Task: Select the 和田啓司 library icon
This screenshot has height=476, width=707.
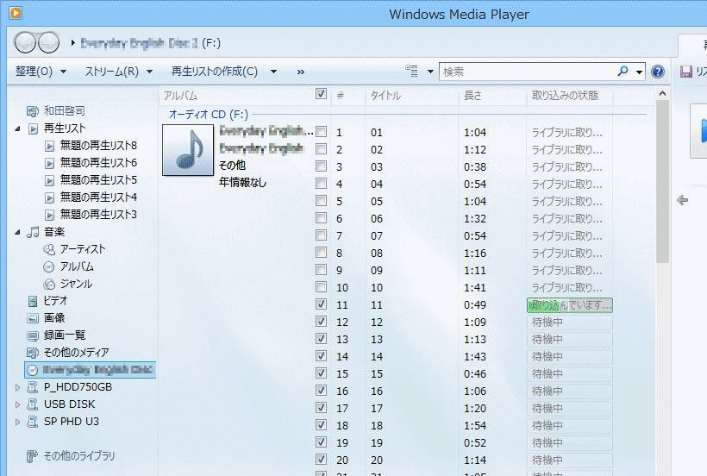Action: [33, 111]
